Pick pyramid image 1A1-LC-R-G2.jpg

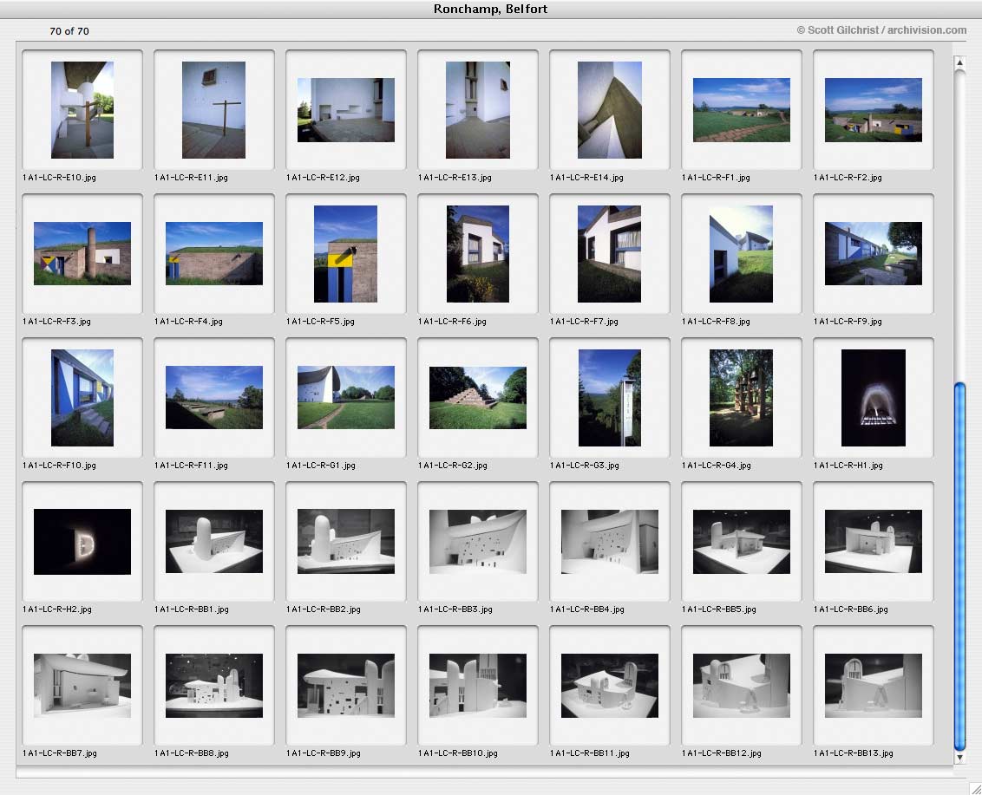click(x=477, y=397)
